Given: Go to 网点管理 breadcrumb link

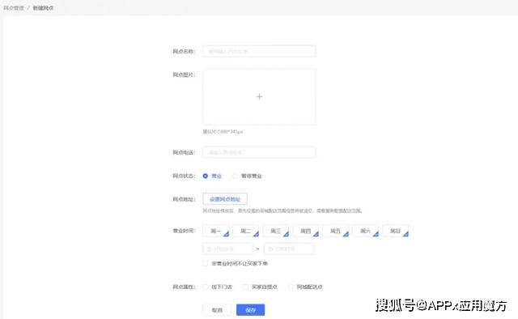Looking at the screenshot, I should point(14,8).
